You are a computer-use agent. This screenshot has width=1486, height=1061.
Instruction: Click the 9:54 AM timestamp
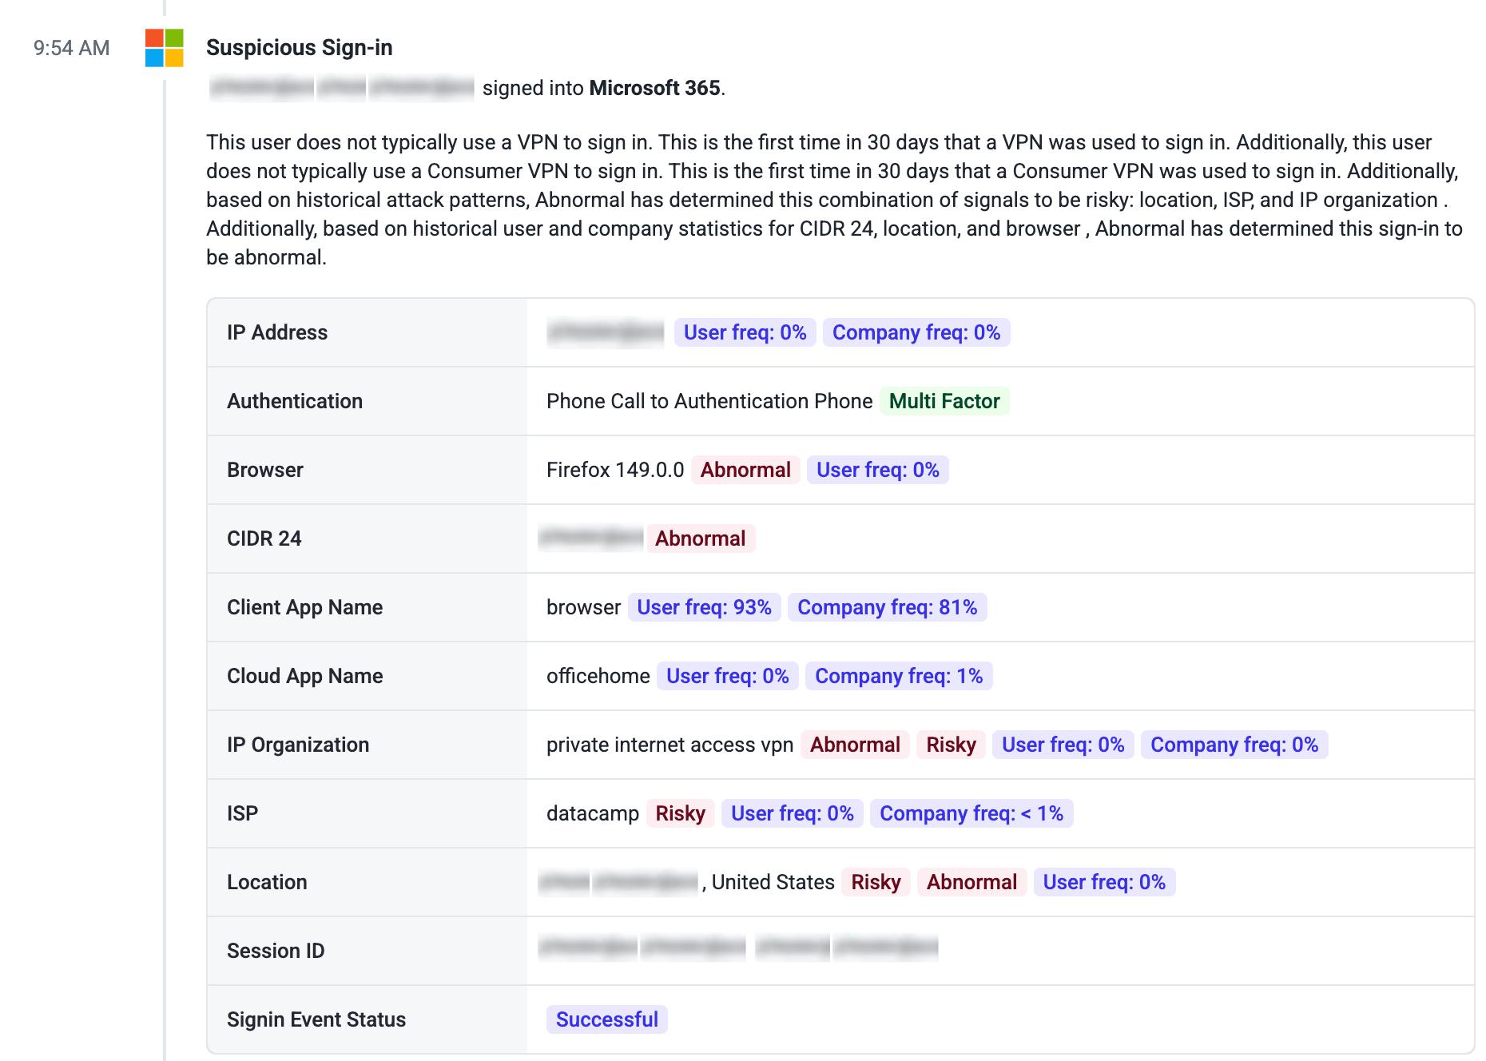click(72, 48)
